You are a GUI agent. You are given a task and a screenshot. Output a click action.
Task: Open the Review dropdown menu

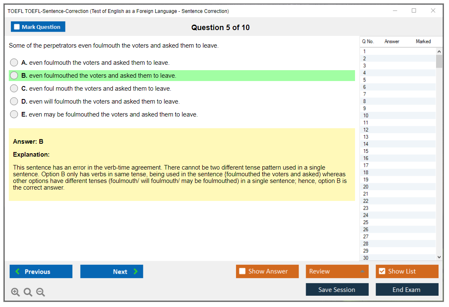tap(337, 271)
